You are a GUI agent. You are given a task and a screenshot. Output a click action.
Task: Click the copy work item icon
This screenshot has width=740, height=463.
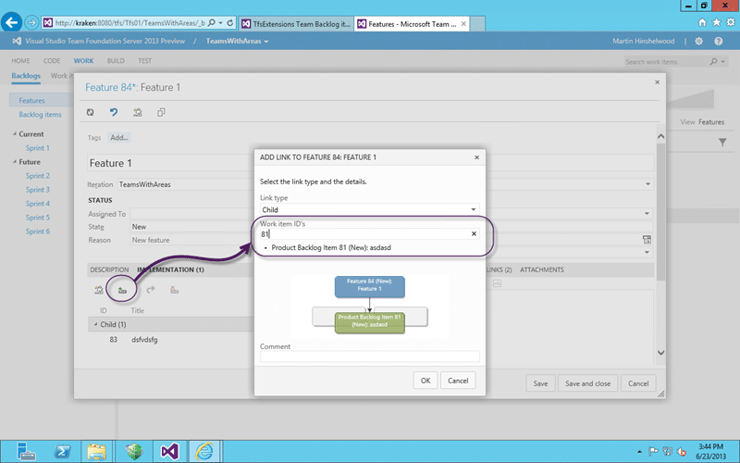pyautogui.click(x=161, y=112)
